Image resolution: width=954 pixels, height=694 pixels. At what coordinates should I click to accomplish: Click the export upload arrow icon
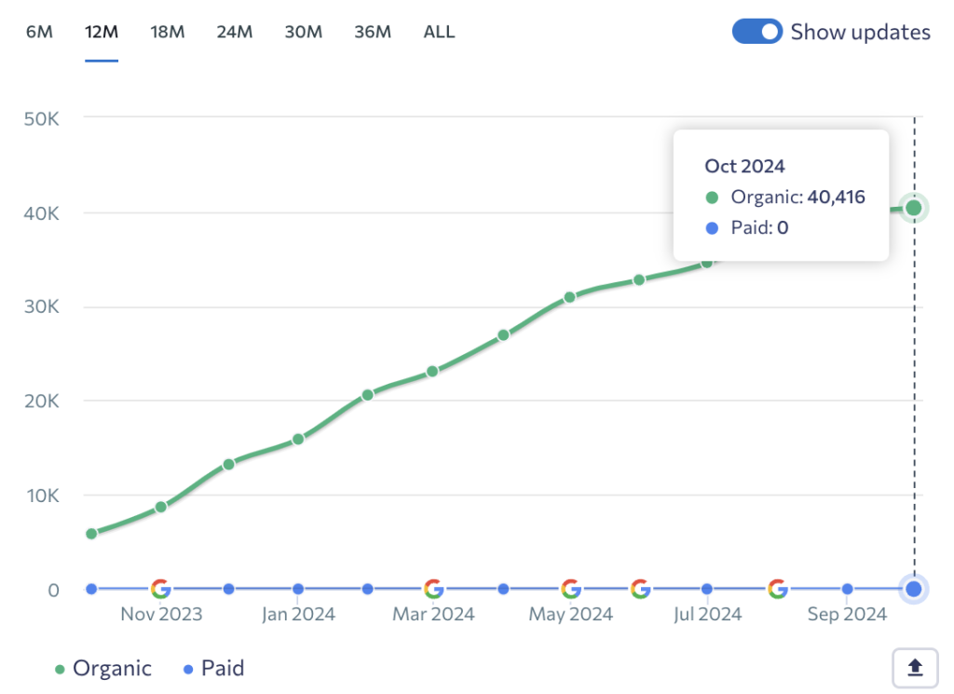(x=915, y=667)
